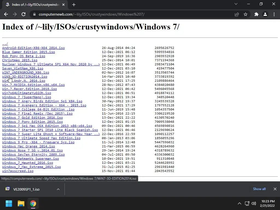Download Windows 7 College 64-Bit Edition
280x210 pixels.
pyautogui.click(x=38, y=109)
